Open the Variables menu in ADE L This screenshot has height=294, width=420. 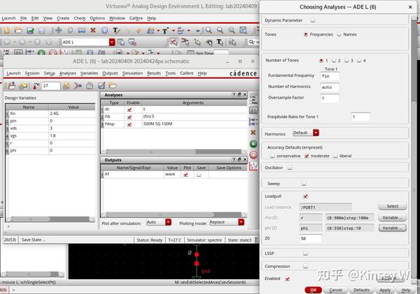pos(89,73)
